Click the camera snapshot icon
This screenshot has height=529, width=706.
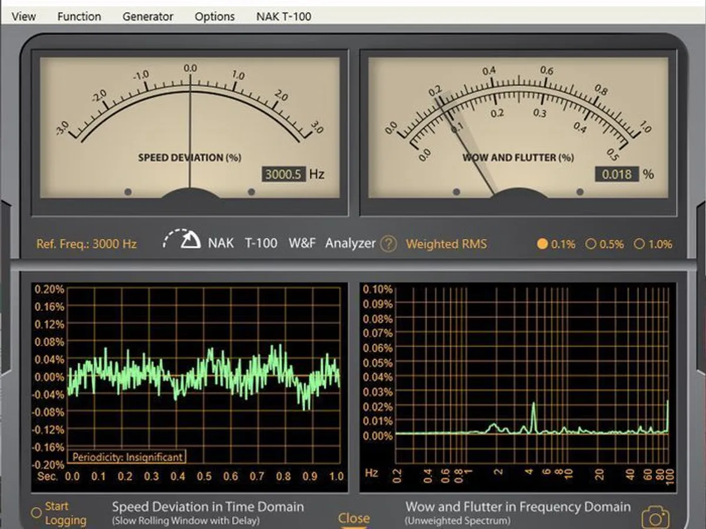[655, 518]
